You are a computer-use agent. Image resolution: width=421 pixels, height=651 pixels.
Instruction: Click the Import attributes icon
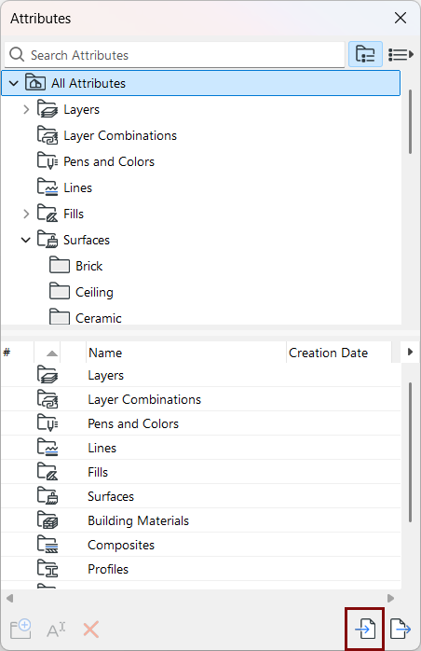click(365, 629)
